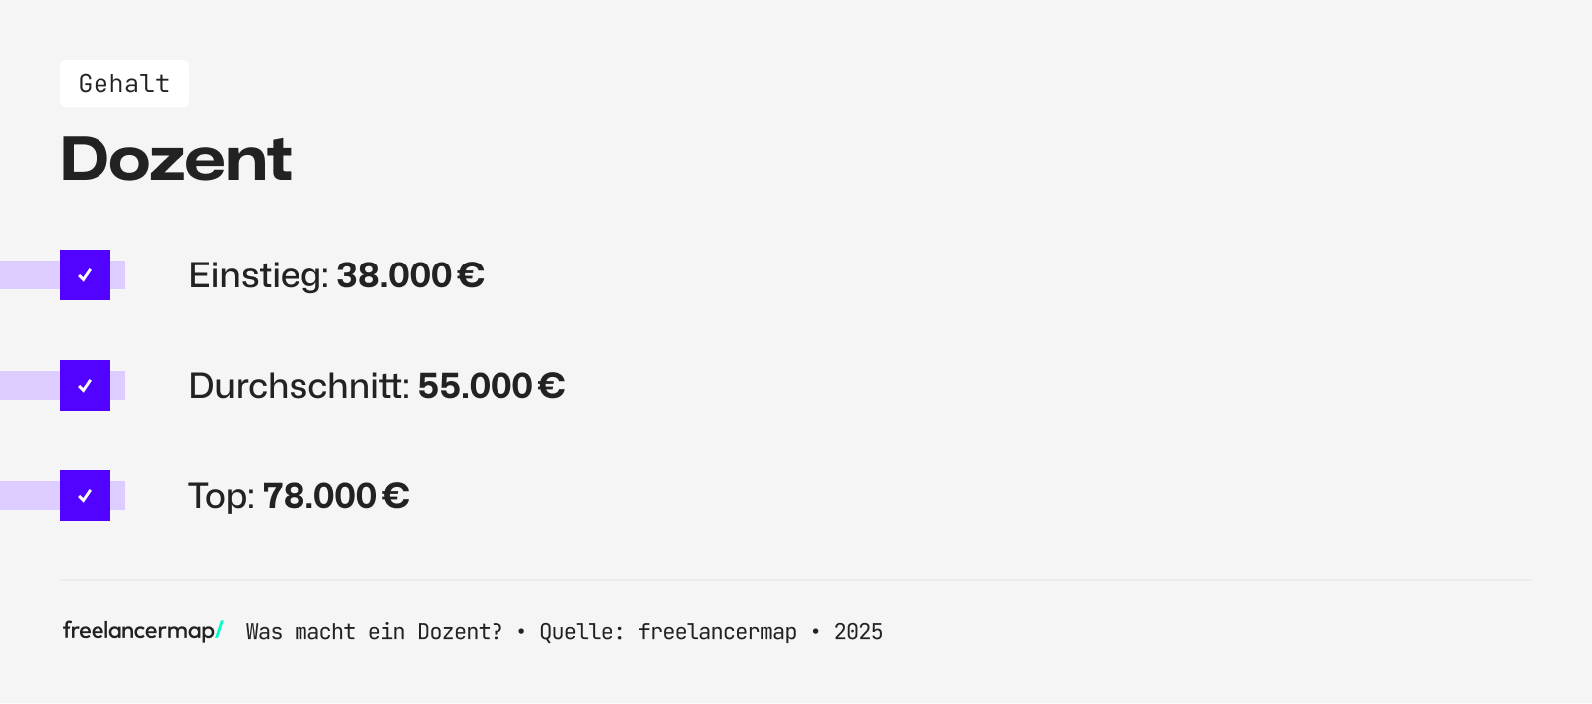The image size is (1592, 704).
Task: Toggle the checkbox next to Top
Action: click(85, 496)
